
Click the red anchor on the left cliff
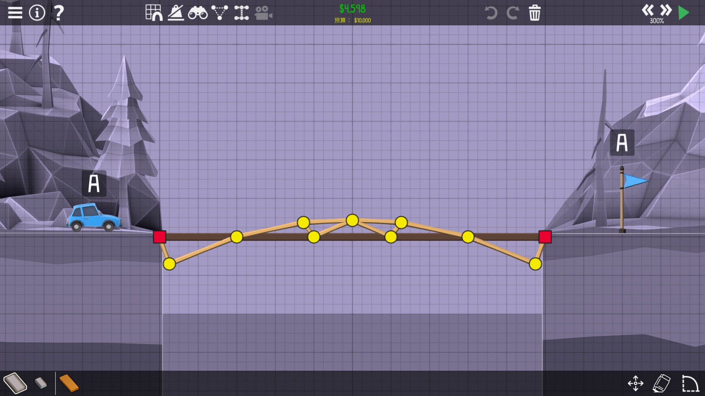click(160, 237)
